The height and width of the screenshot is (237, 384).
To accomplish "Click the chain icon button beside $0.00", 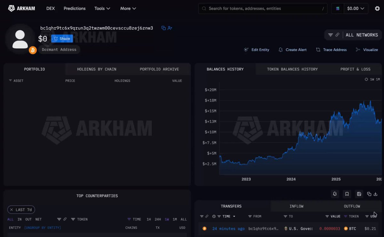I will [x=338, y=9].
